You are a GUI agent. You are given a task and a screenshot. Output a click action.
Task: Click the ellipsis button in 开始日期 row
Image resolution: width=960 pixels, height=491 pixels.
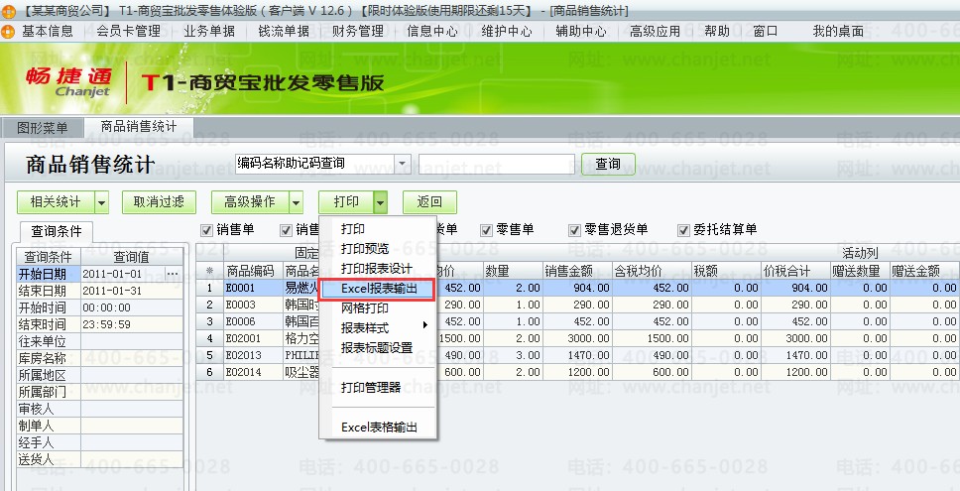pos(173,274)
